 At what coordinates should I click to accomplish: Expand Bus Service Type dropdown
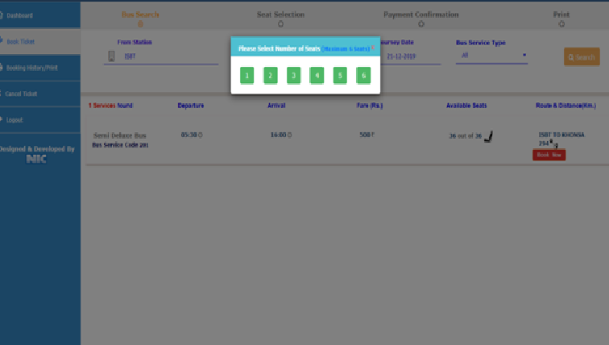point(492,56)
